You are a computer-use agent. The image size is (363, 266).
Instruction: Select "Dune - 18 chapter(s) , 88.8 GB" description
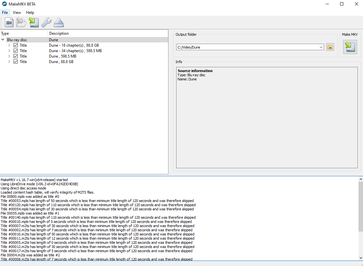point(74,45)
